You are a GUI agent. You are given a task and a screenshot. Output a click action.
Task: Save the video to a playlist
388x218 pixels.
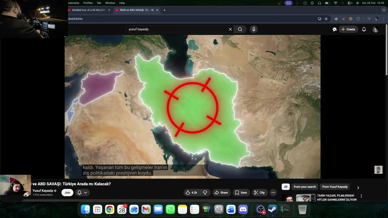tap(241, 193)
